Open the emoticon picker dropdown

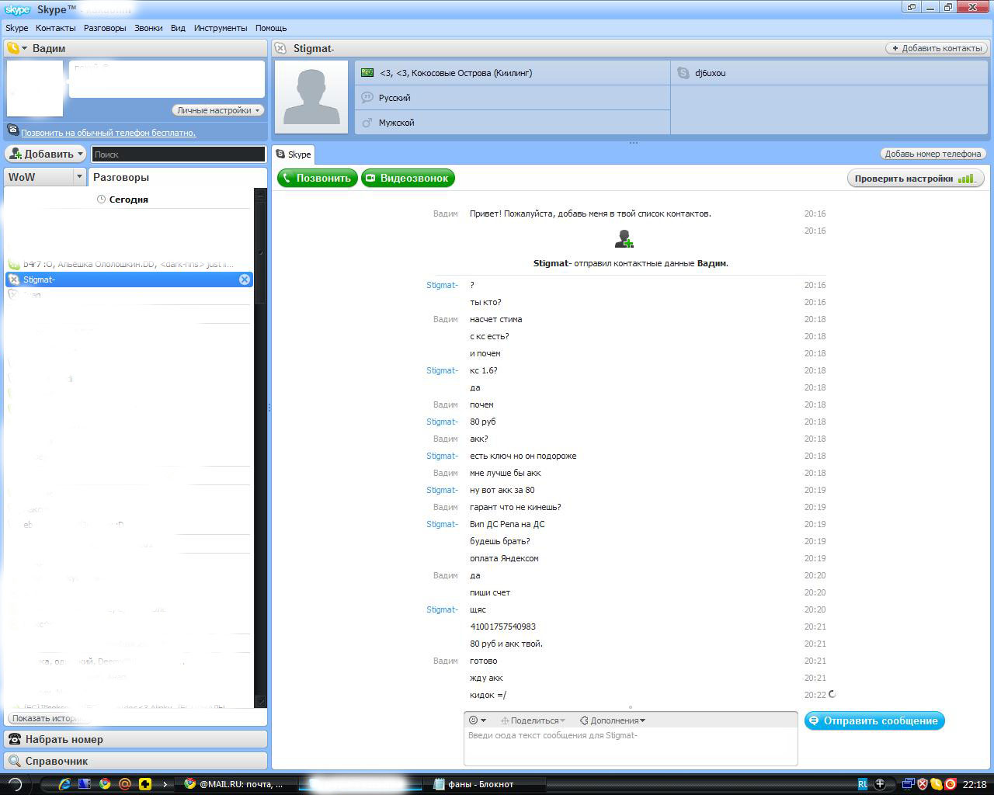(x=478, y=720)
